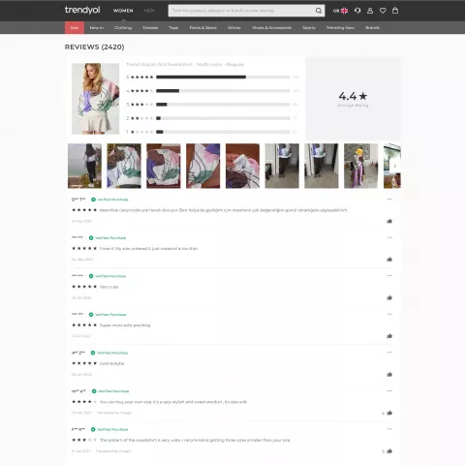The height and width of the screenshot is (465, 465).
Task: Open three-dot menu on 'My size, ordered S' review
Action: pyautogui.click(x=389, y=237)
